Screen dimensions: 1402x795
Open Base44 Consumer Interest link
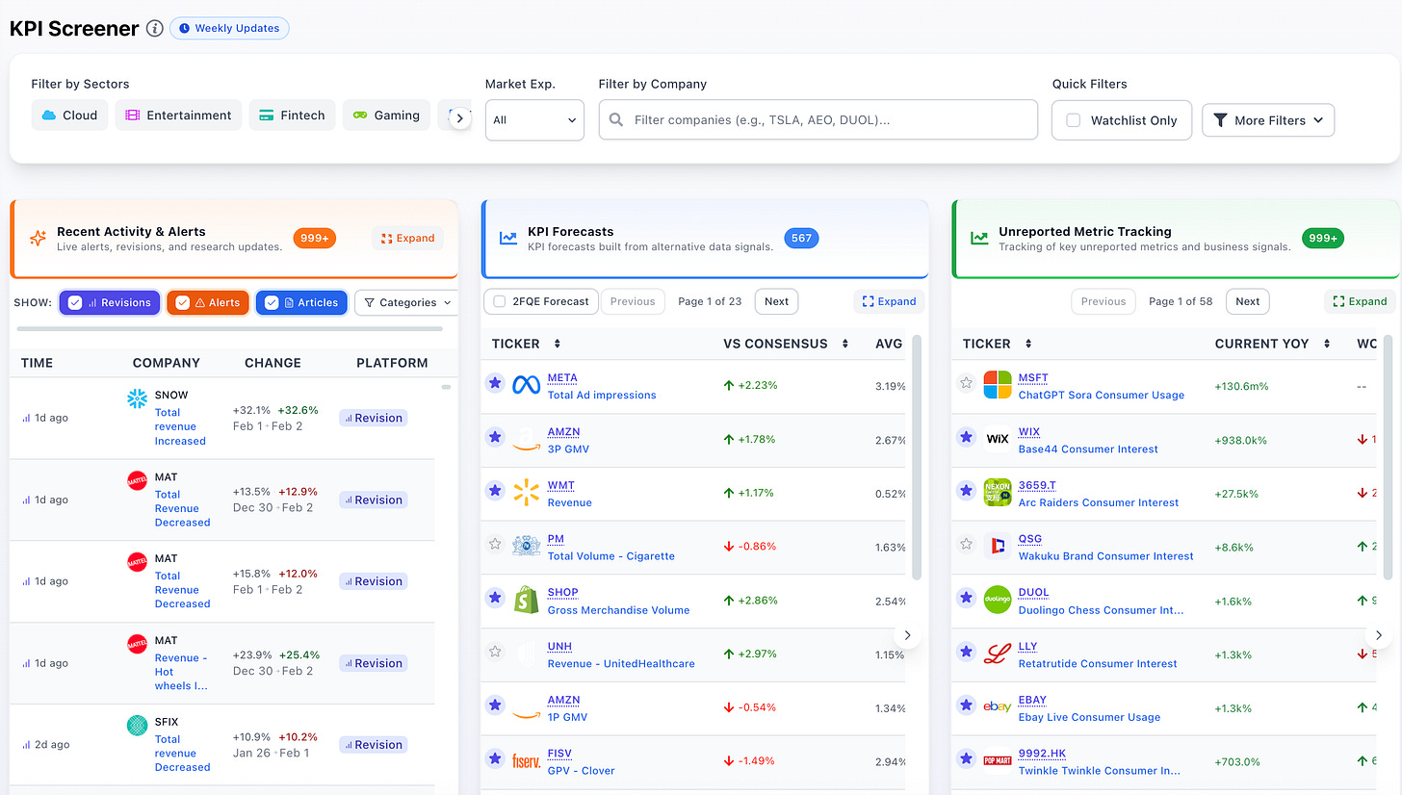pos(1088,449)
